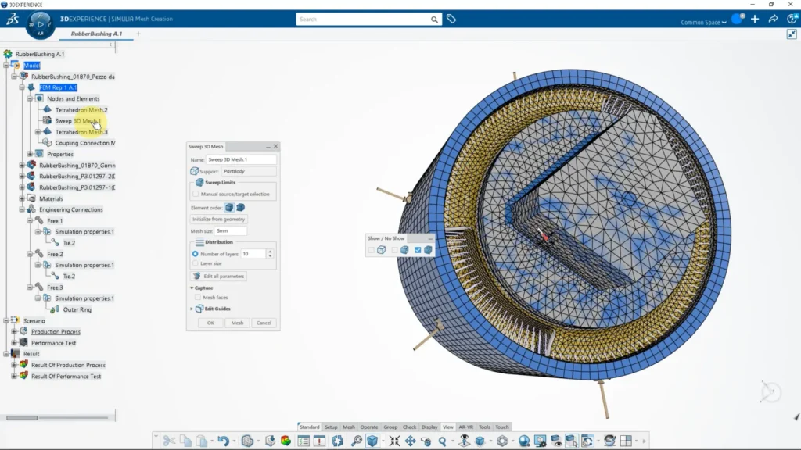Click the Paste icon in bottom toolbar

coord(202,441)
